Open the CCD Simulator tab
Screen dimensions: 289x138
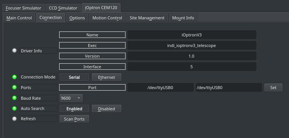63,8
